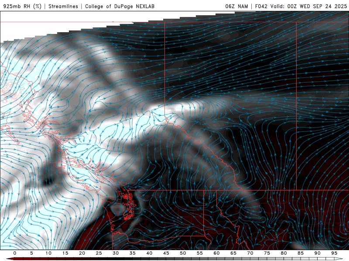Select the "F042" forecast hour text
Screen dimensions: 349x261
(x=261, y=7)
